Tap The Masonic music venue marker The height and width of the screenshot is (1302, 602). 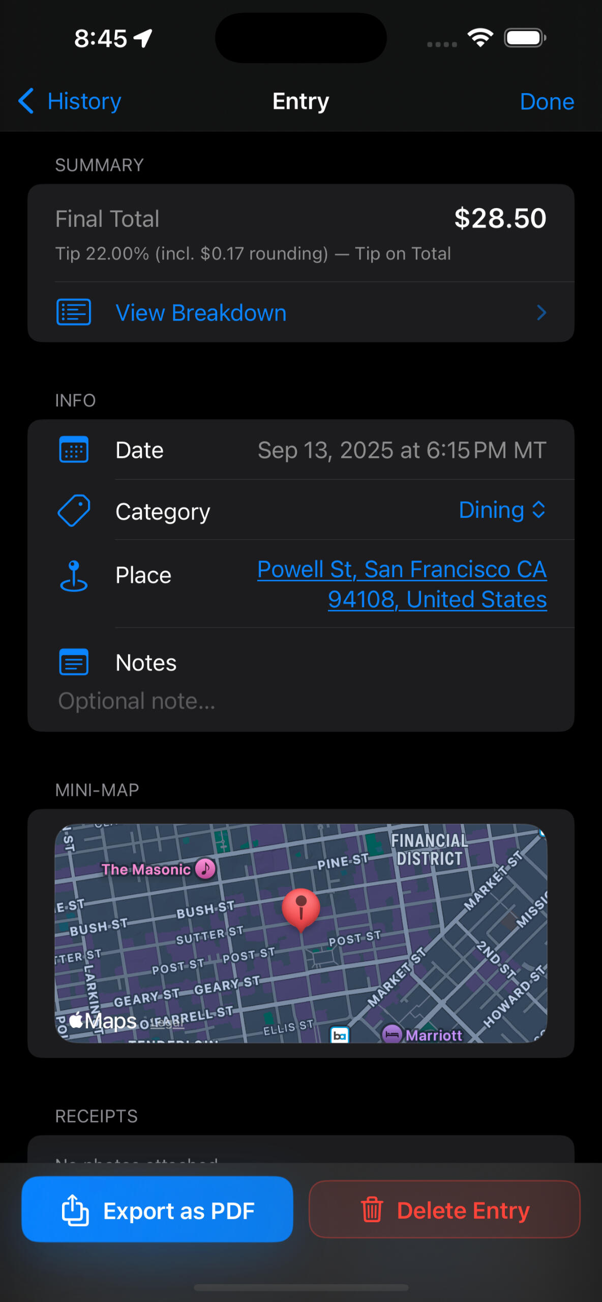tap(205, 869)
